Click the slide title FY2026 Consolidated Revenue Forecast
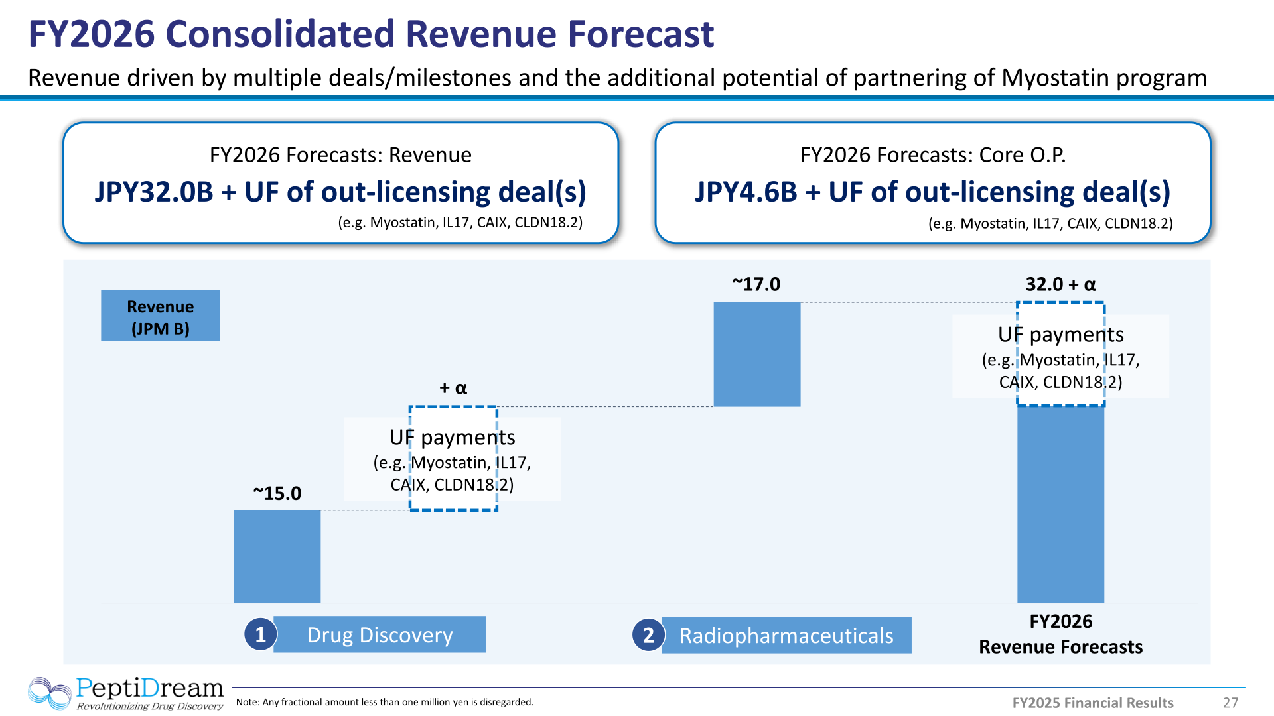 371,34
